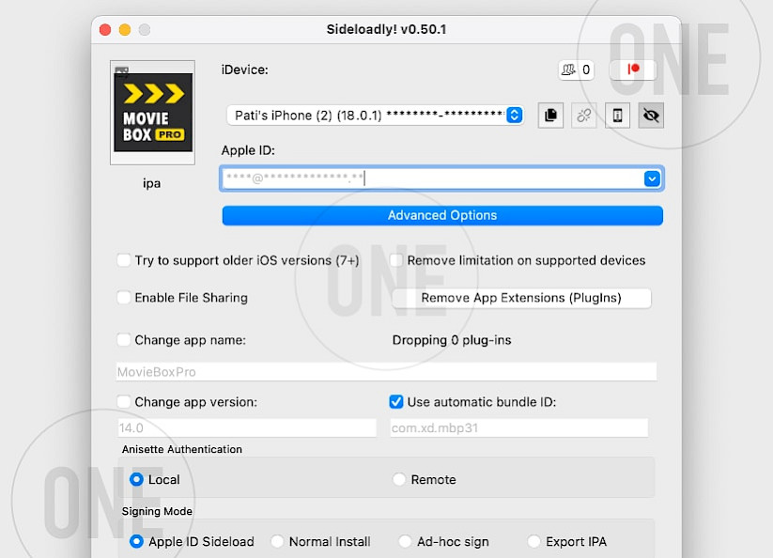Click the com.xd.mbp31 bundle ID field
Viewport: 773px width, 558px height.
[518, 427]
